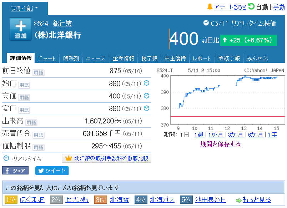Switch chart period to 3か月
Viewport: 287px width, 208px height.
click(236, 135)
